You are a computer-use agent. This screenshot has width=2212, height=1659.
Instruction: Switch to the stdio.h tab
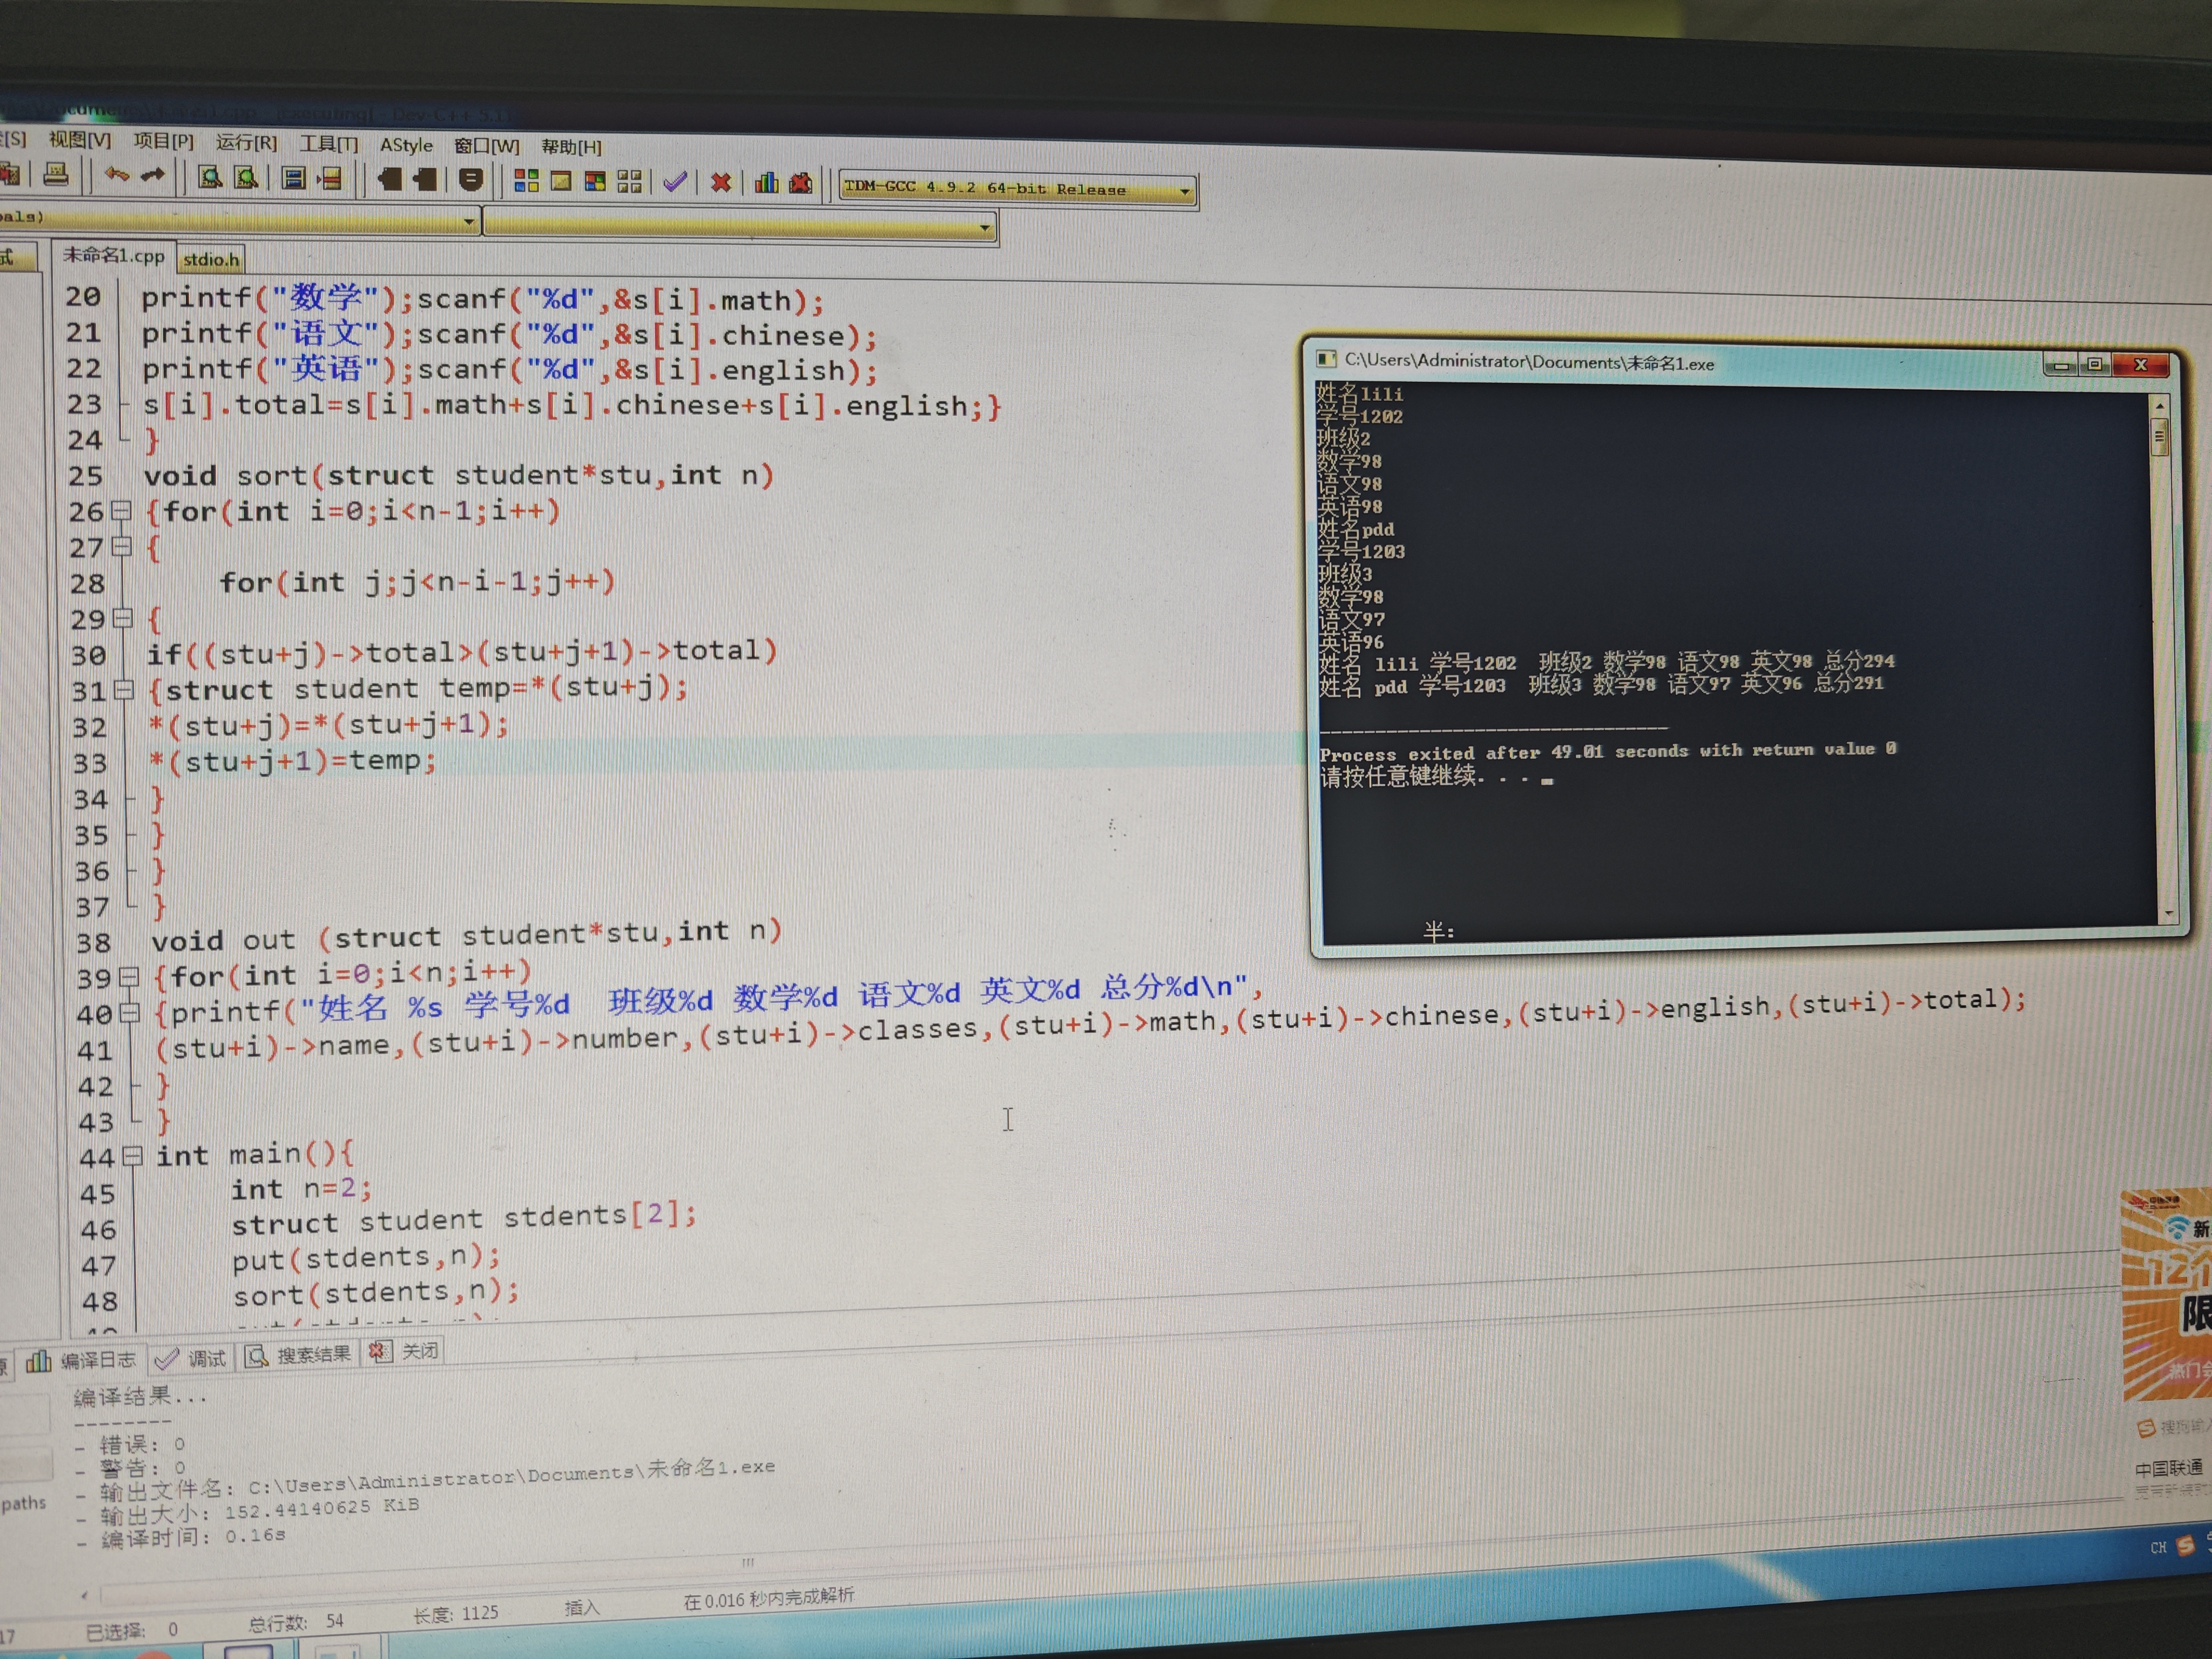(x=211, y=260)
